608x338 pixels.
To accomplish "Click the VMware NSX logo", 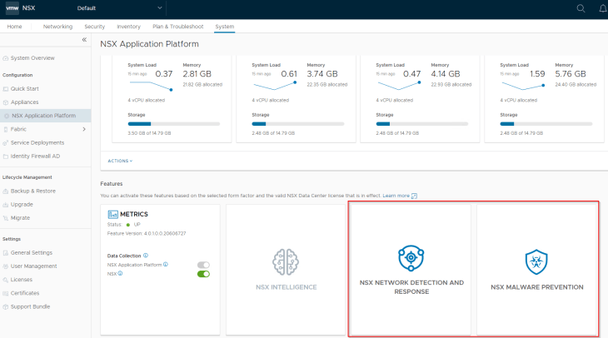I will 12,7.
